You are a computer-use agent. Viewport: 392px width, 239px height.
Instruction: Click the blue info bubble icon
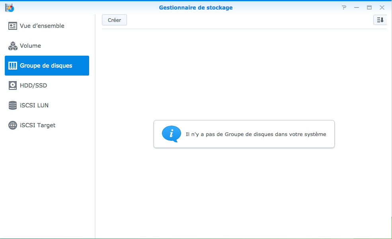point(172,134)
